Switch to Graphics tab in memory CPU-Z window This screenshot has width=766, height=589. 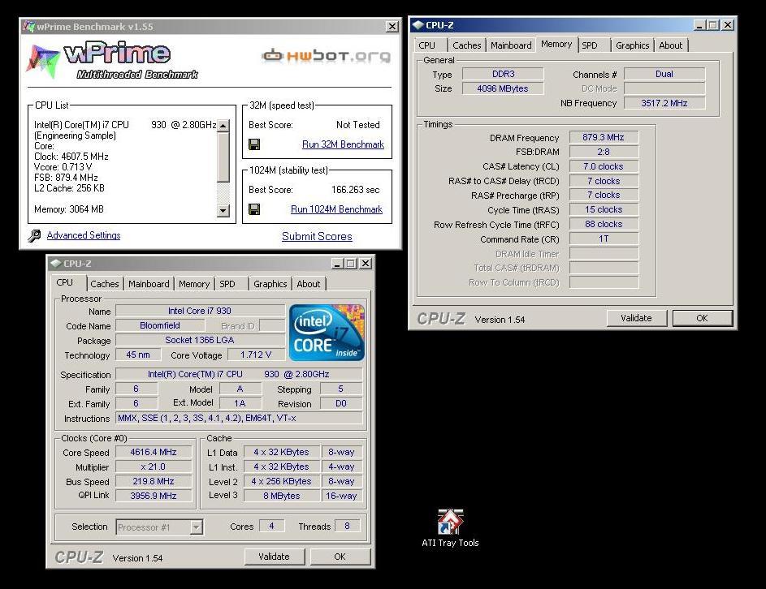click(x=632, y=45)
